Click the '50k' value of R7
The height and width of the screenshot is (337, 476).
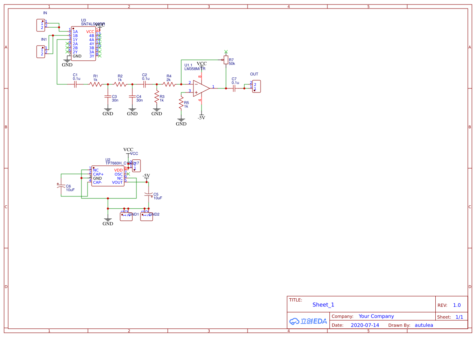pyautogui.click(x=232, y=64)
